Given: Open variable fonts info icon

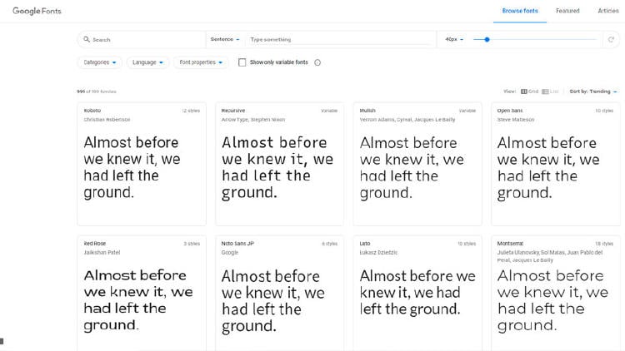Looking at the screenshot, I should pos(317,62).
